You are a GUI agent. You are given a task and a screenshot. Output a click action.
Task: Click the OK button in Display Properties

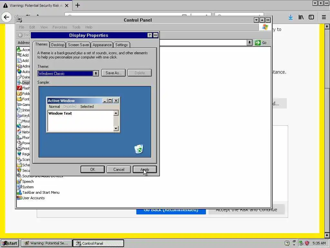point(92,169)
